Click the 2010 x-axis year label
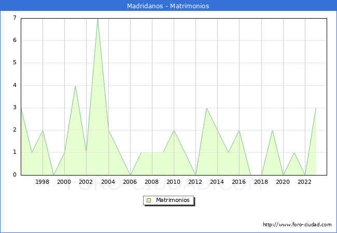The height and width of the screenshot is (233, 337). [174, 182]
